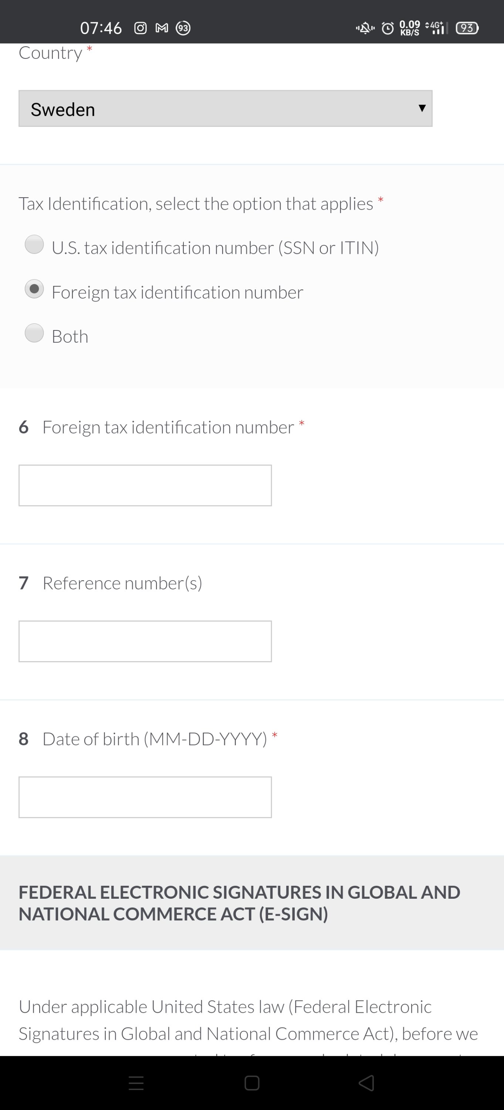Select Foreign tax identification number radio
The height and width of the screenshot is (1110, 504).
click(34, 289)
